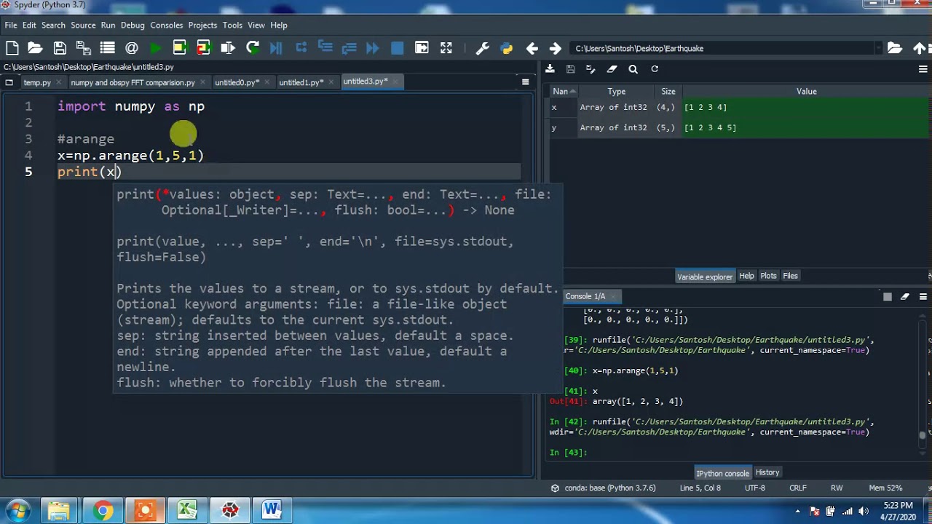
Task: Expand working directory path dropdown
Action: pyautogui.click(x=879, y=48)
